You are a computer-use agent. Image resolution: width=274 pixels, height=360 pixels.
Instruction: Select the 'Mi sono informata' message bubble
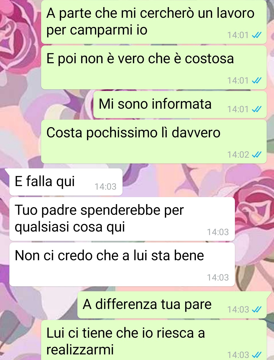[180, 105]
